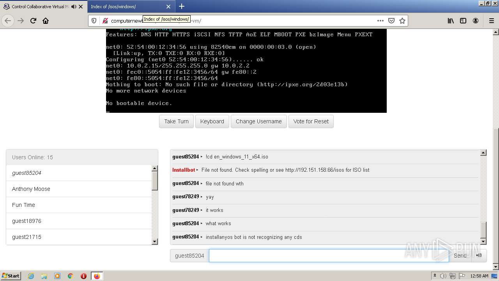Select Fun Time in the users list
Viewport: 499px width, 281px height.
click(x=79, y=205)
